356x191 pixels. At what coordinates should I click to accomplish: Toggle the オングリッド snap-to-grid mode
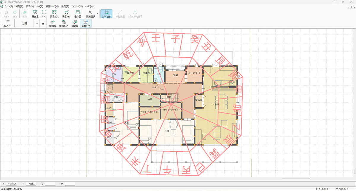(x=107, y=14)
